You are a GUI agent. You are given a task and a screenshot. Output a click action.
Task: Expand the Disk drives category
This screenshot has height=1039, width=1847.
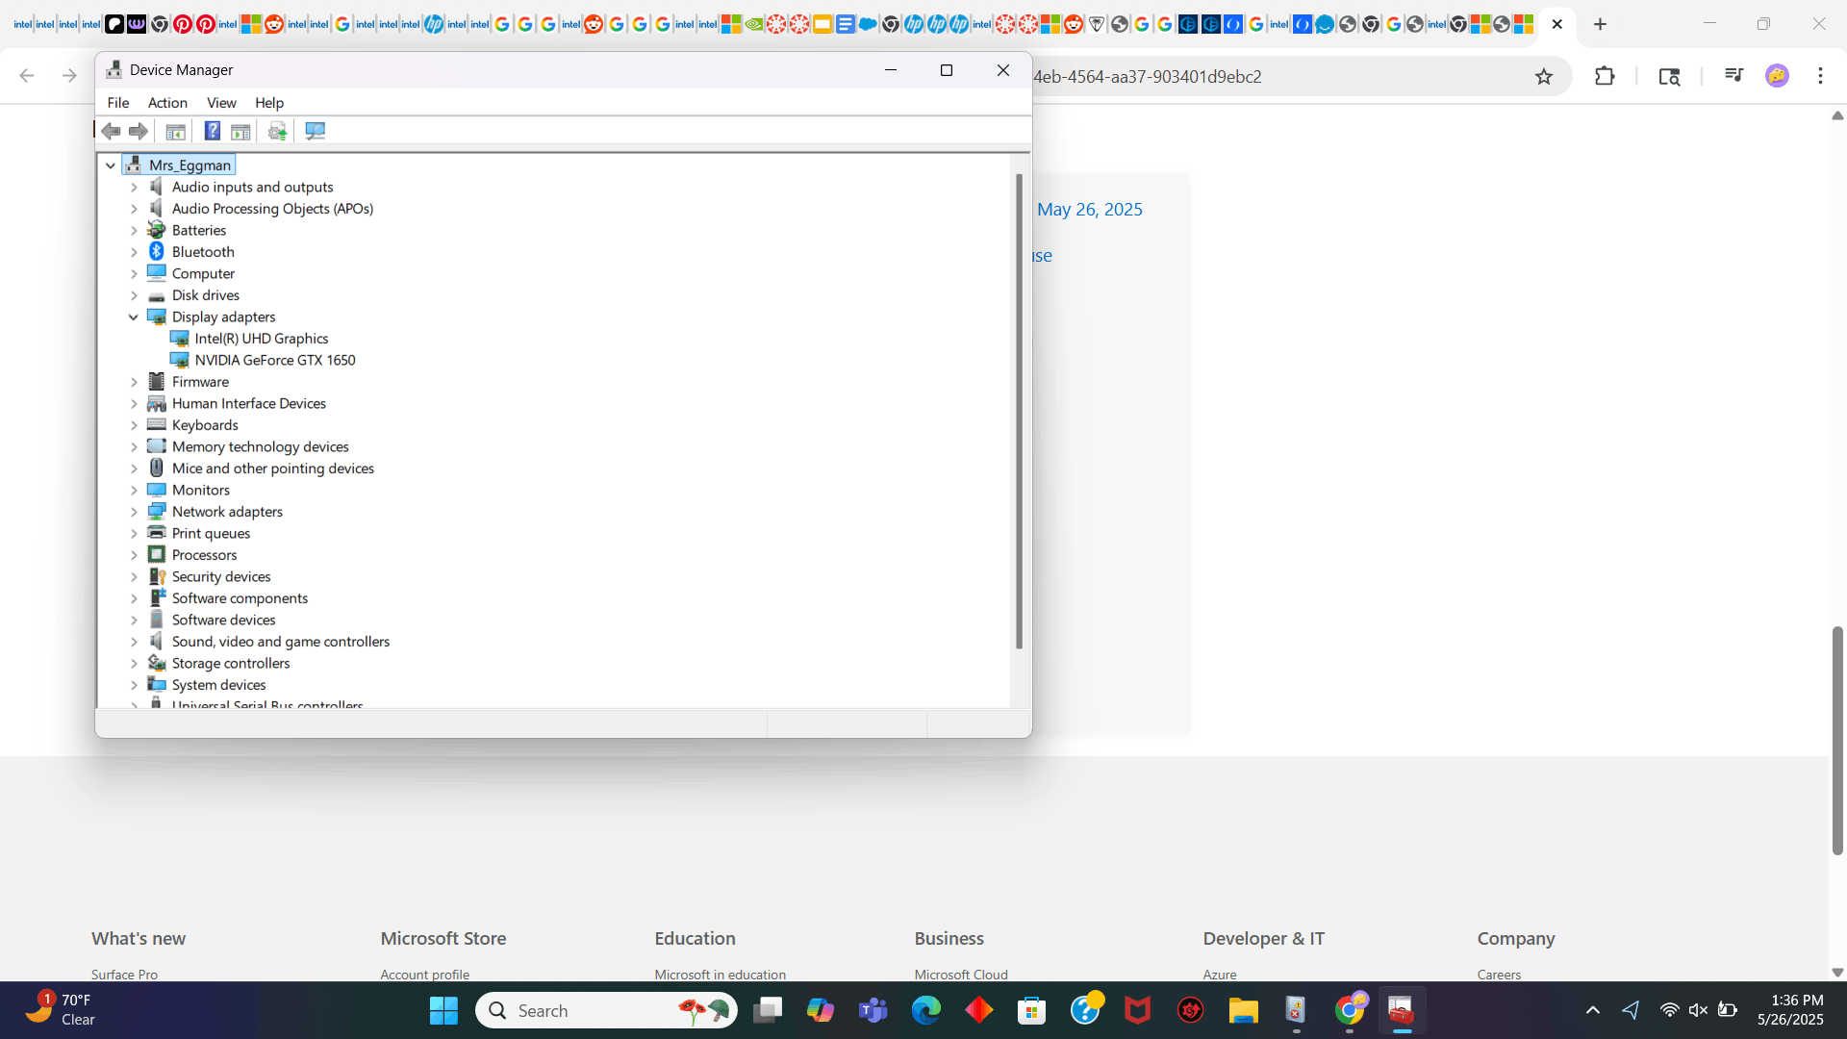point(134,295)
